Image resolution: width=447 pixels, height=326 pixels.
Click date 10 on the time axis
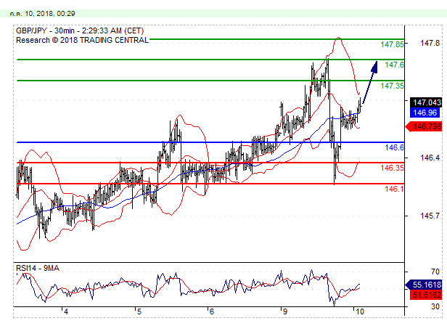click(x=360, y=311)
